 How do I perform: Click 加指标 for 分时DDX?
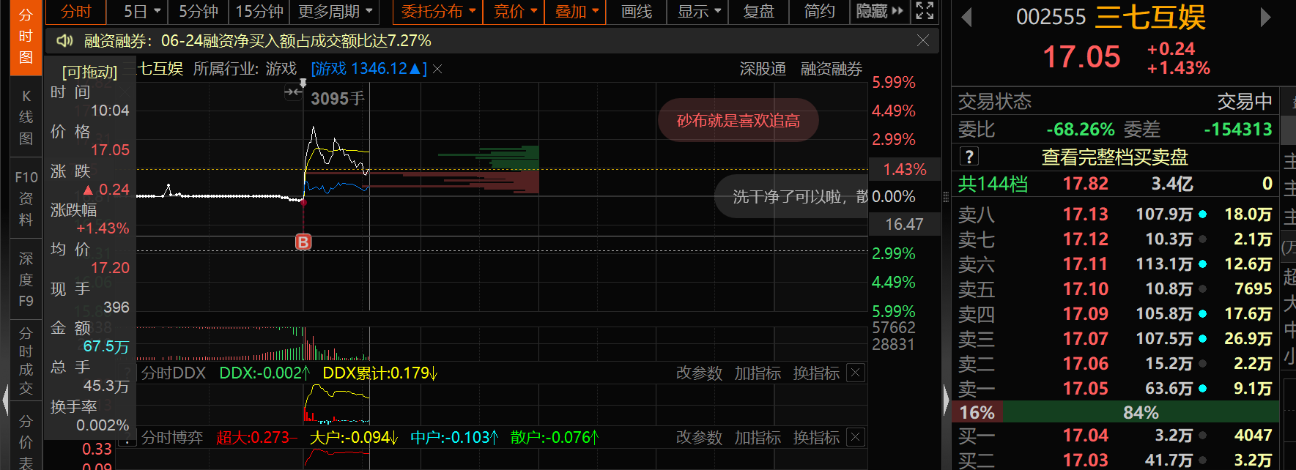(x=758, y=373)
